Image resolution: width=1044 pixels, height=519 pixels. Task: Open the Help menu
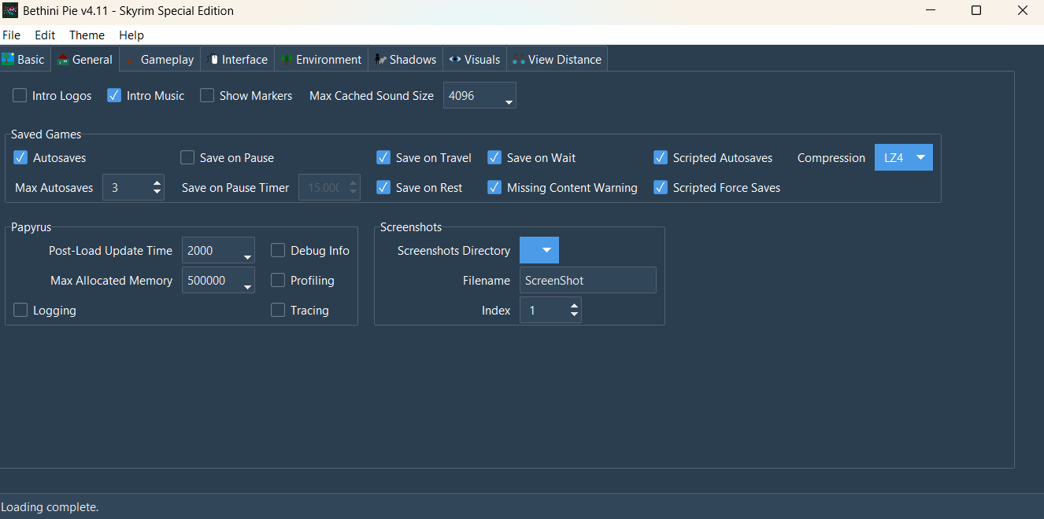point(131,35)
